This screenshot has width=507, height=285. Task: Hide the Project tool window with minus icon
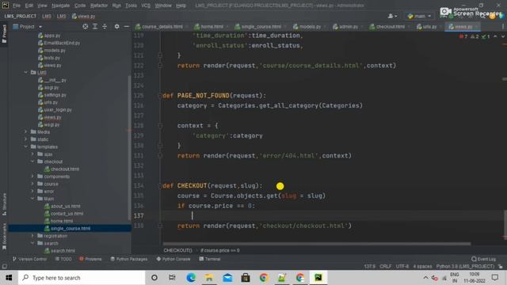(127, 26)
